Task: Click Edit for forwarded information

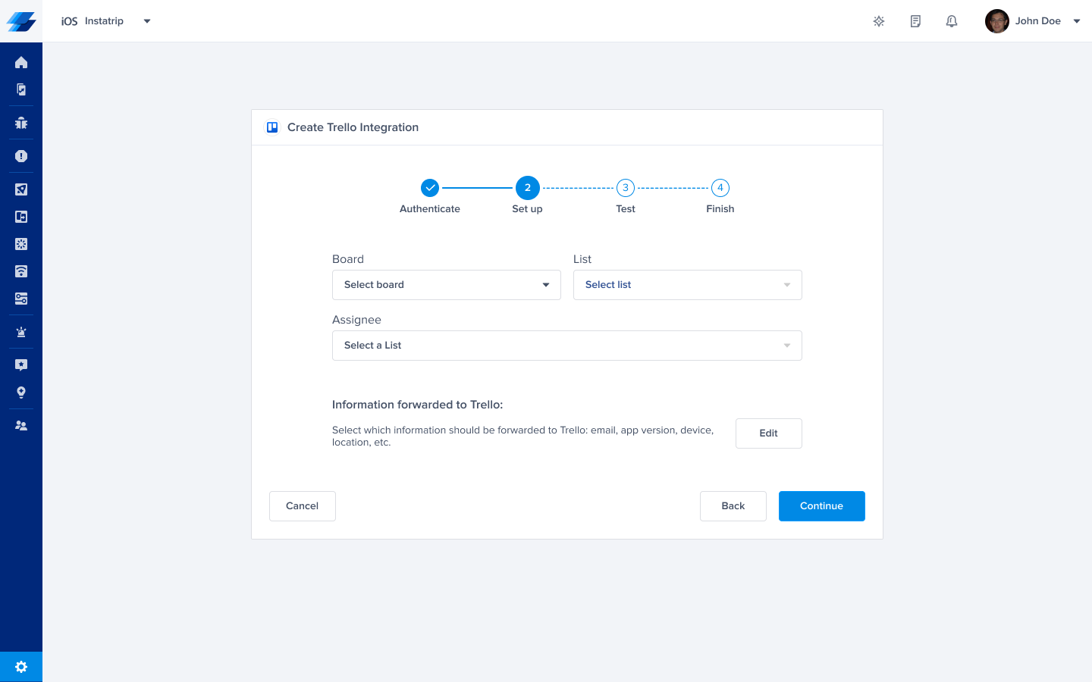Action: [769, 433]
